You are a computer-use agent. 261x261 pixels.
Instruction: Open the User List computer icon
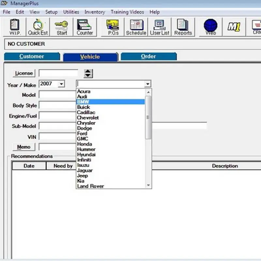tap(160, 27)
